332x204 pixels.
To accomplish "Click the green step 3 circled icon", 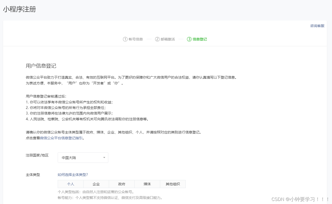I will [189, 39].
